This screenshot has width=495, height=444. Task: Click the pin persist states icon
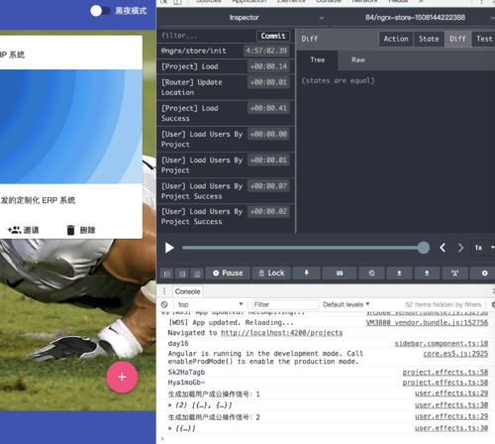[306, 274]
